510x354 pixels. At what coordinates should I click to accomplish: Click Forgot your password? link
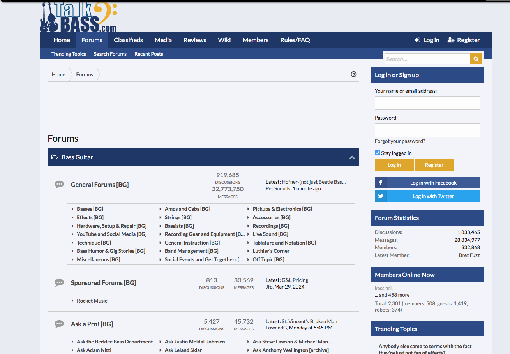click(x=400, y=141)
